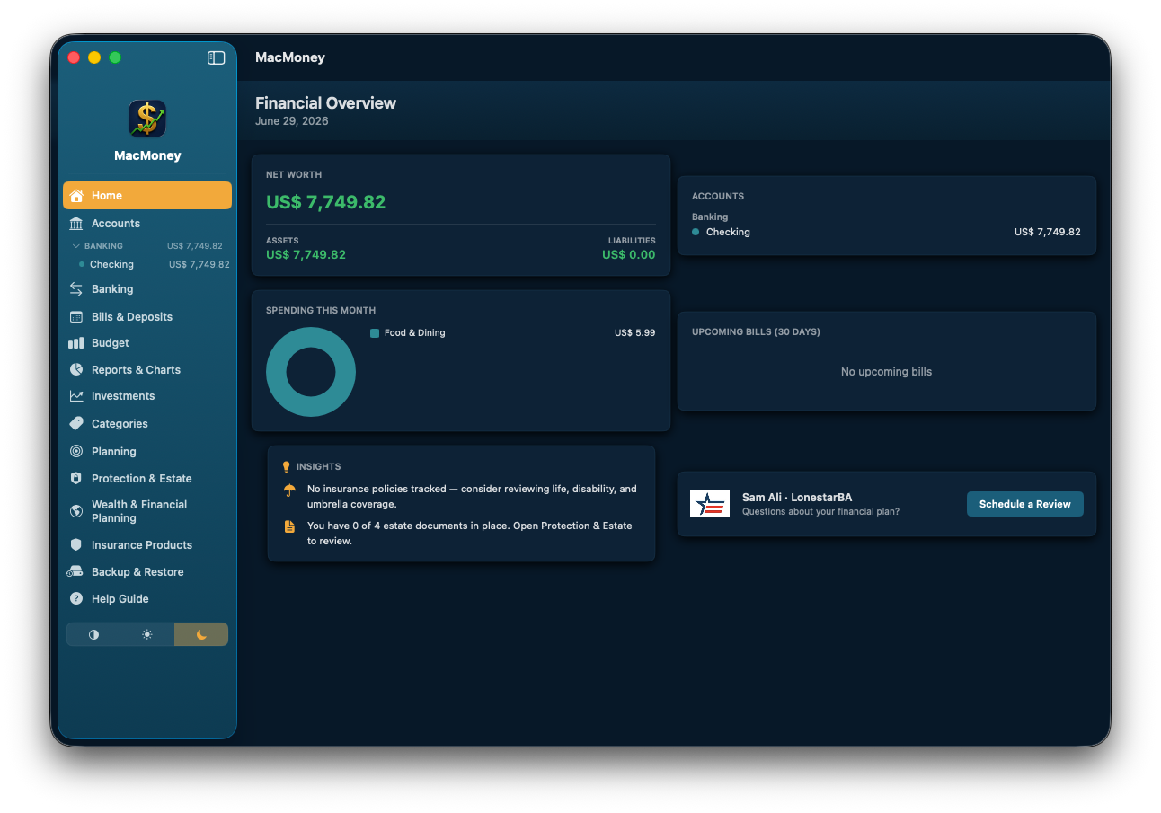Click the Liabilities US$ 0.00 value
This screenshot has width=1161, height=813.
pyautogui.click(x=629, y=254)
